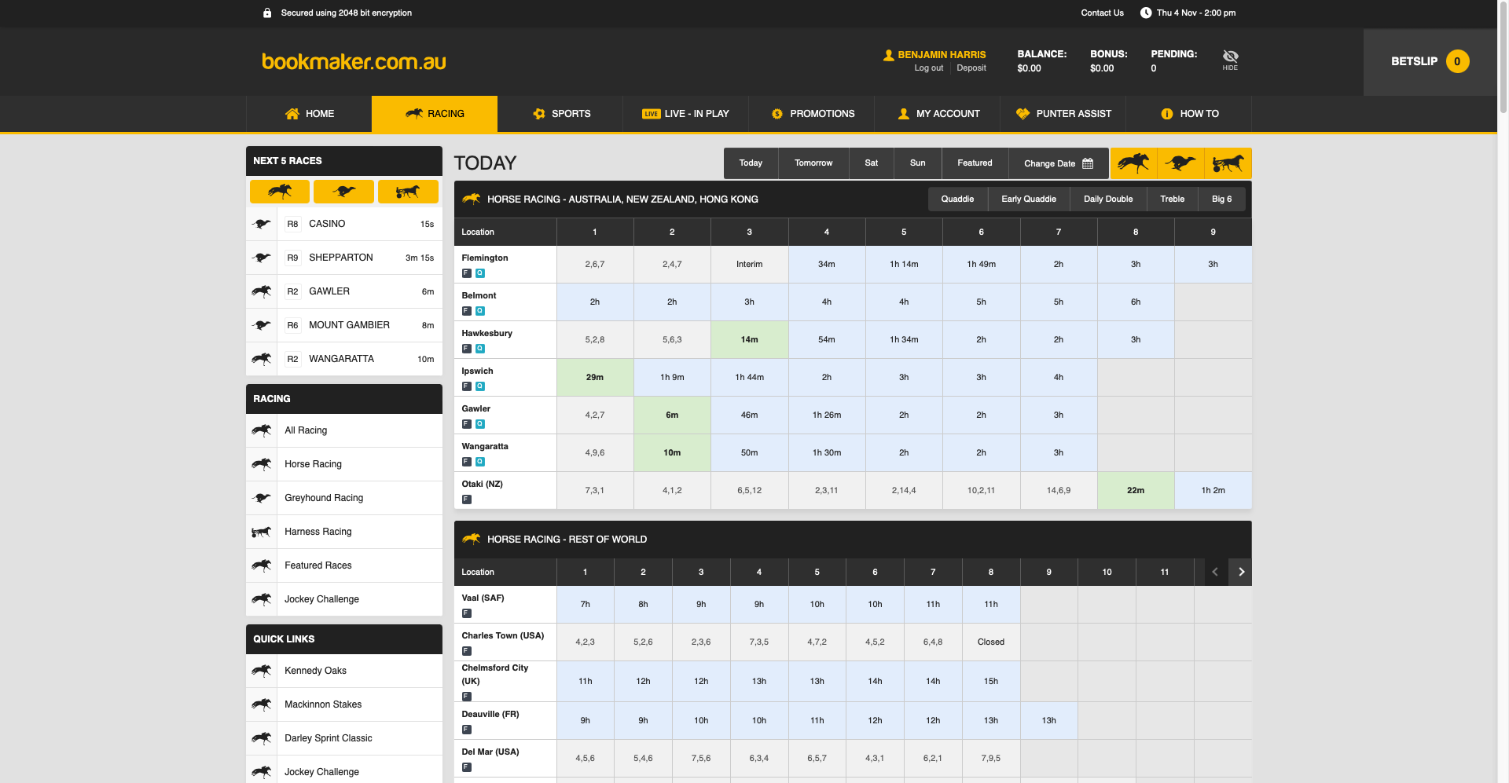Open Ipswich race 1 at 29m

[x=595, y=378]
